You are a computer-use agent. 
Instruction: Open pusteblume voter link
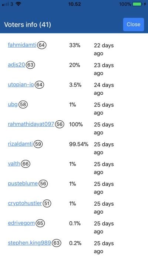click(x=23, y=183)
